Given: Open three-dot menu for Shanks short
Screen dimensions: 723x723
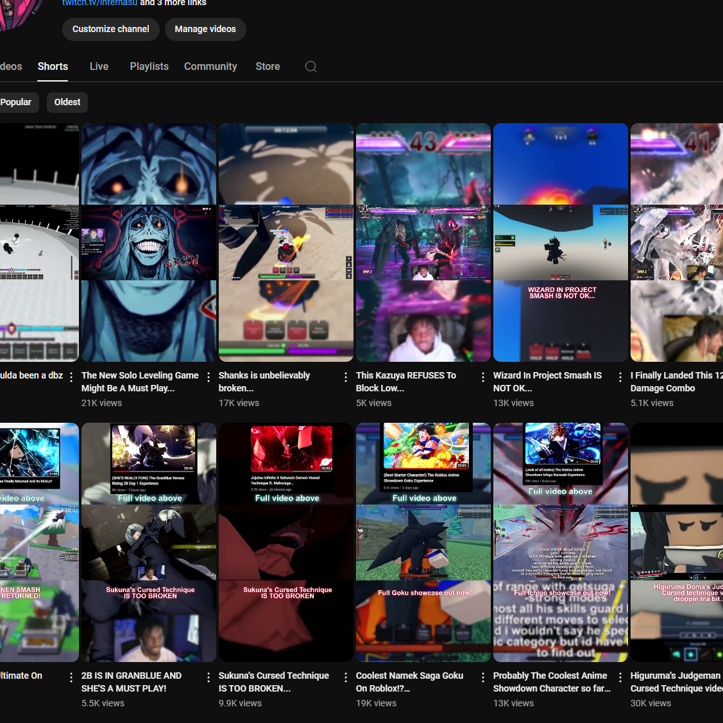Looking at the screenshot, I should coord(346,377).
